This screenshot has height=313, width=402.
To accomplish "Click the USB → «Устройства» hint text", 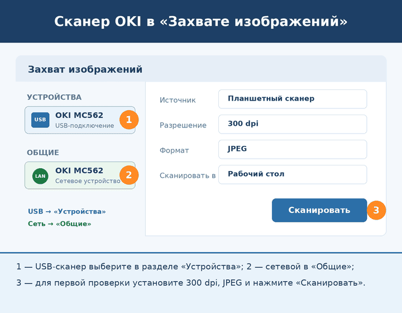I will (x=67, y=211).
